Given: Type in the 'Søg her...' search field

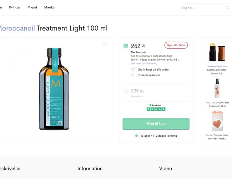Looking at the screenshot, I should pyautogui.click(x=202, y=8).
